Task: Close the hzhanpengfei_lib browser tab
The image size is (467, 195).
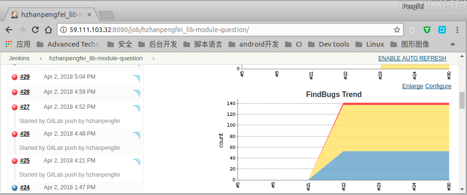Action: point(89,15)
